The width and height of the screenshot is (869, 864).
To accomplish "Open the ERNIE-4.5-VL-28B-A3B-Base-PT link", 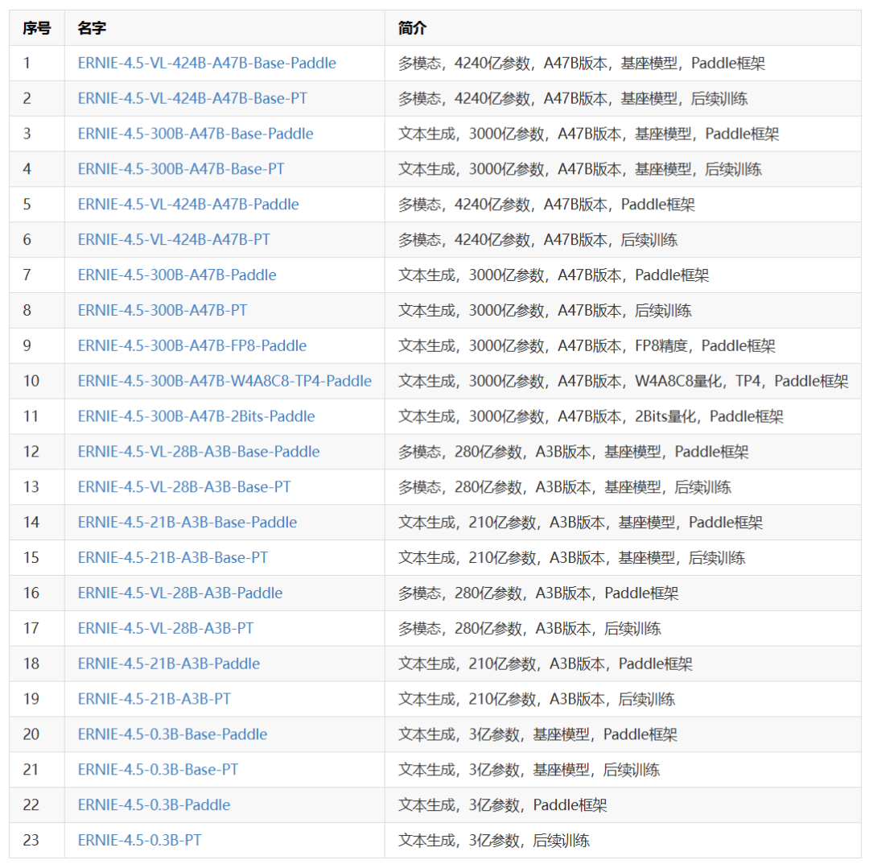I will click(x=184, y=487).
